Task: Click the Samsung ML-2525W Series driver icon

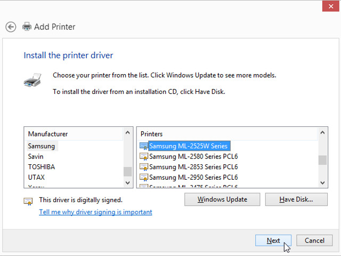Action: [x=143, y=146]
